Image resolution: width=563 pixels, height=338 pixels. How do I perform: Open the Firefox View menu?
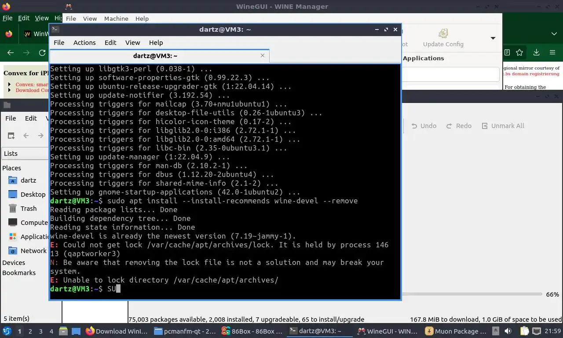pyautogui.click(x=42, y=18)
